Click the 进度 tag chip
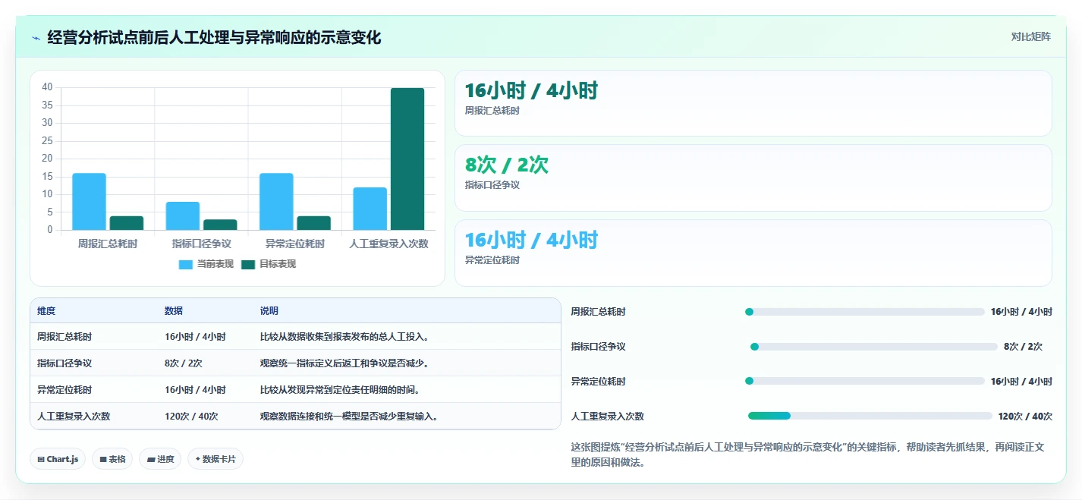The height and width of the screenshot is (500, 1082). (160, 459)
